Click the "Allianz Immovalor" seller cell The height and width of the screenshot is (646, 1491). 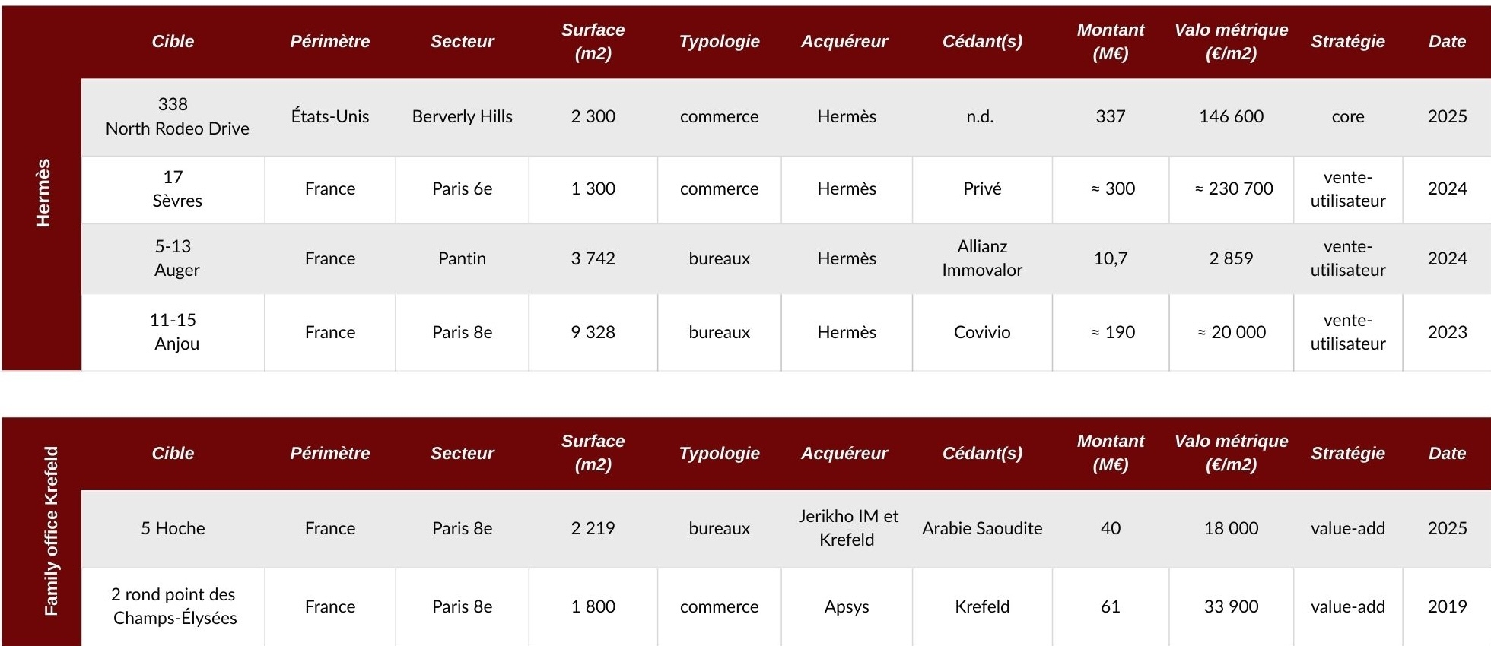(x=981, y=258)
